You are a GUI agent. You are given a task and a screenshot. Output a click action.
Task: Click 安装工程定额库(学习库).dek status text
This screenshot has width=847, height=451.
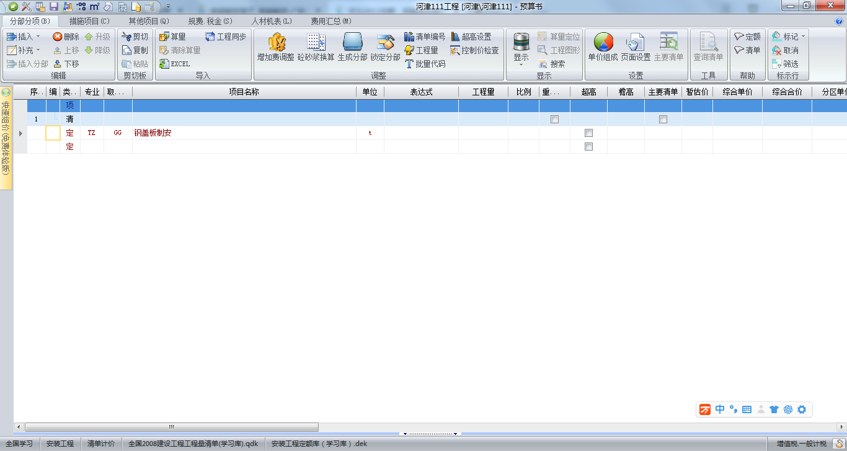click(319, 444)
